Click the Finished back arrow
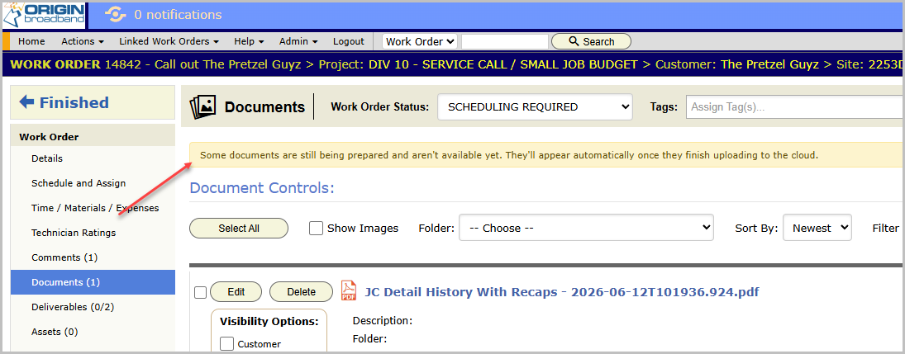 click(x=26, y=102)
